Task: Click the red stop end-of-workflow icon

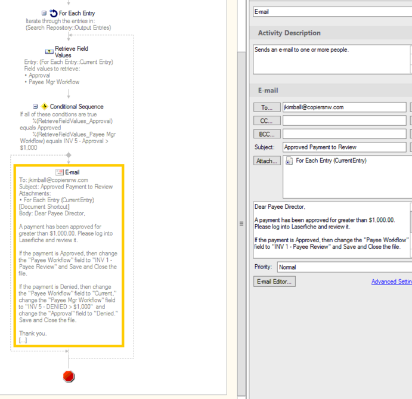Action: [69, 376]
